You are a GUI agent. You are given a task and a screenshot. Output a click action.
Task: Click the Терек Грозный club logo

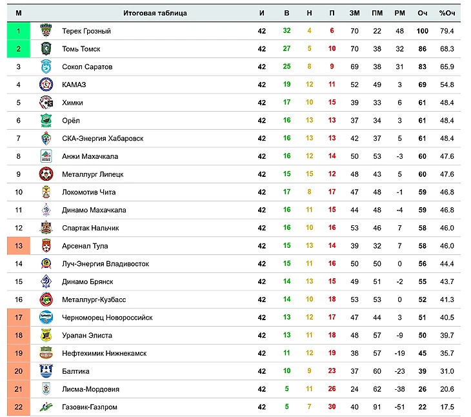46,31
